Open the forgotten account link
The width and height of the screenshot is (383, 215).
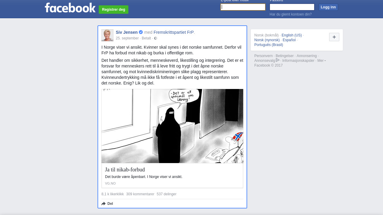291,14
